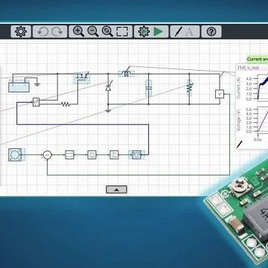Viewport: 268px width, 268px height.
Task: Select the MOSFET switch component
Action: (82, 77)
